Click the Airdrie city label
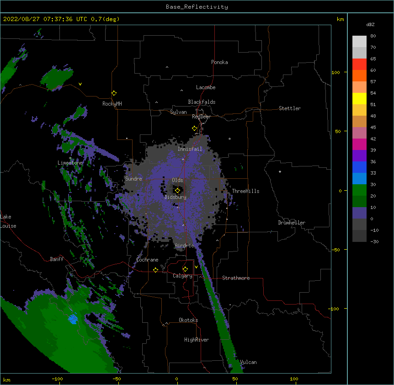The width and height of the screenshot is (394, 385). point(185,246)
